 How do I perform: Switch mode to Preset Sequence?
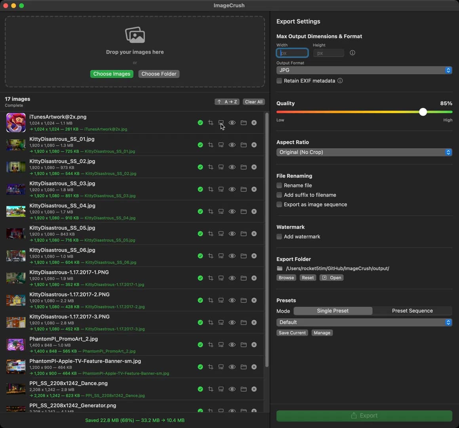pyautogui.click(x=412, y=311)
